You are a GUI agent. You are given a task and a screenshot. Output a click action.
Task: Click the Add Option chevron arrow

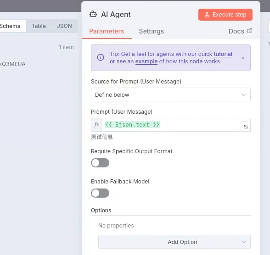(x=244, y=242)
